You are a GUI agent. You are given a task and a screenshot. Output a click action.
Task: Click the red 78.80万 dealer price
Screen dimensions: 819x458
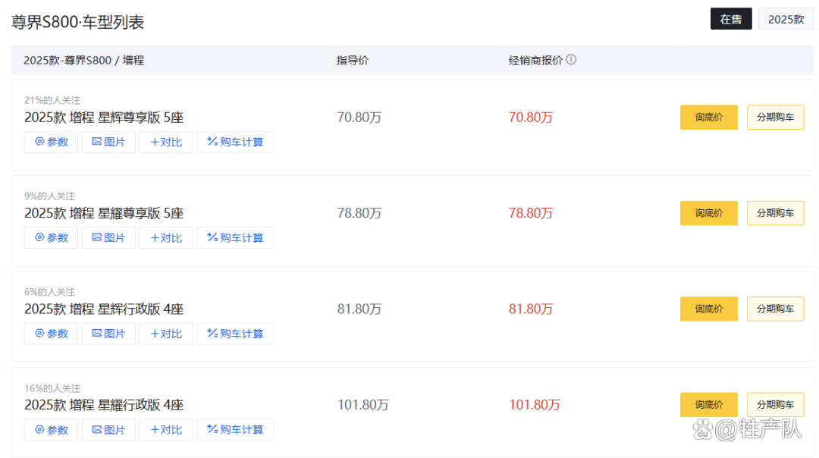pyautogui.click(x=531, y=213)
